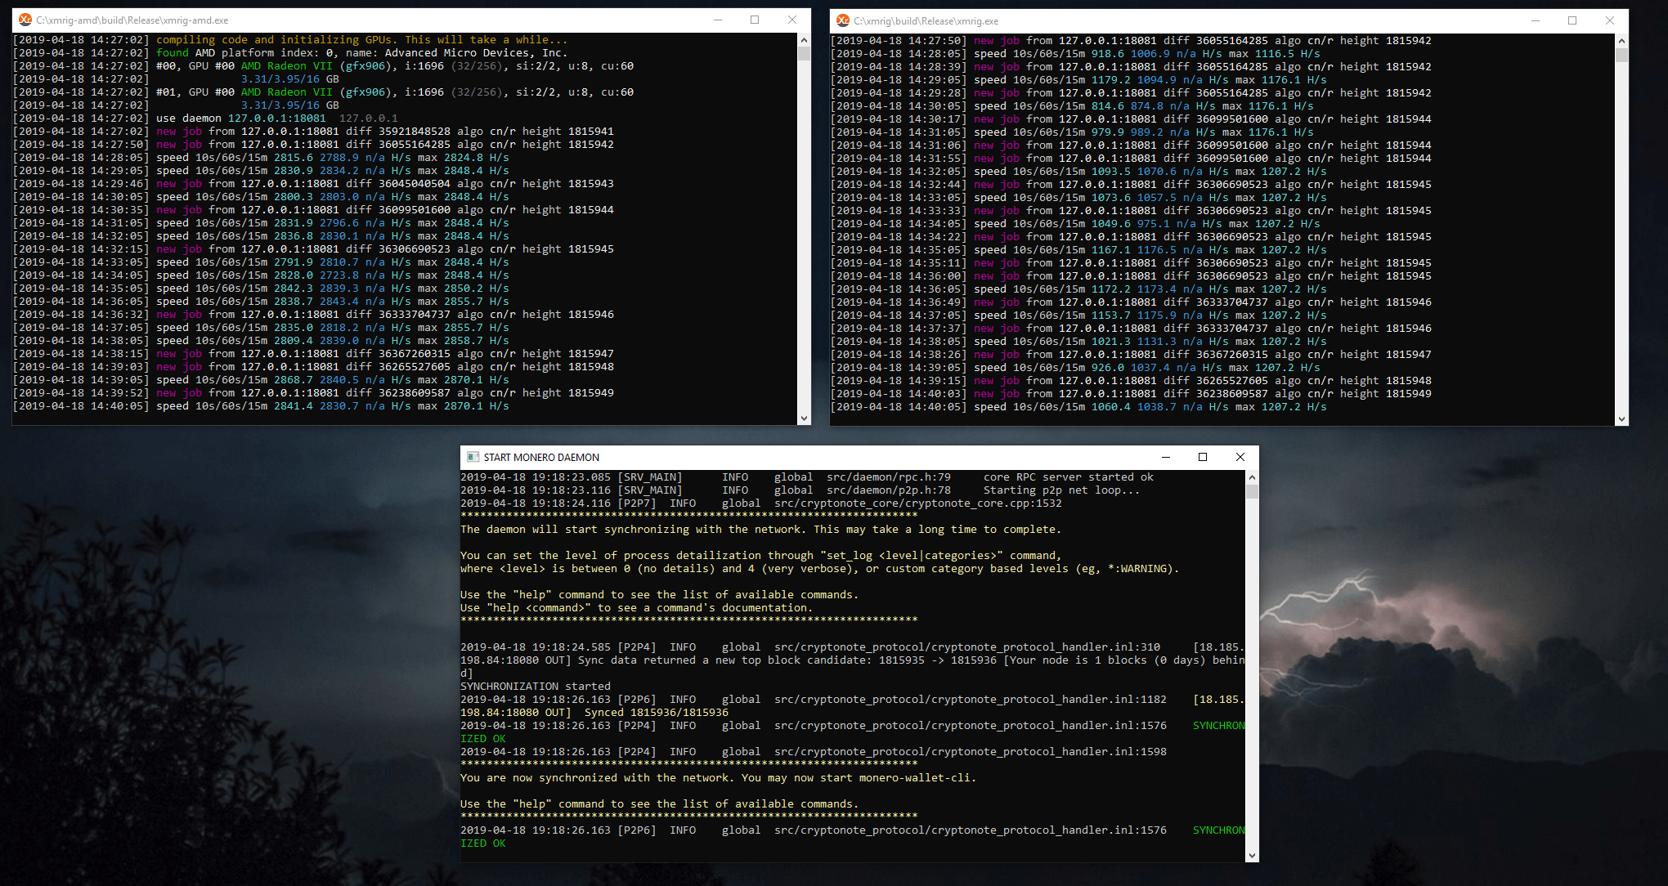
Task: Click the xmrig.exe window title icon
Action: 843,20
